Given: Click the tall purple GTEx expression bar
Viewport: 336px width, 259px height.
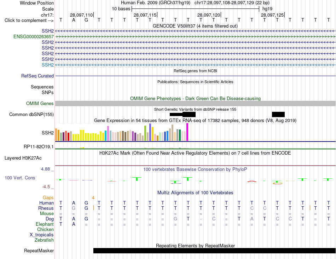Looking at the screenshot, I should click(150, 132).
